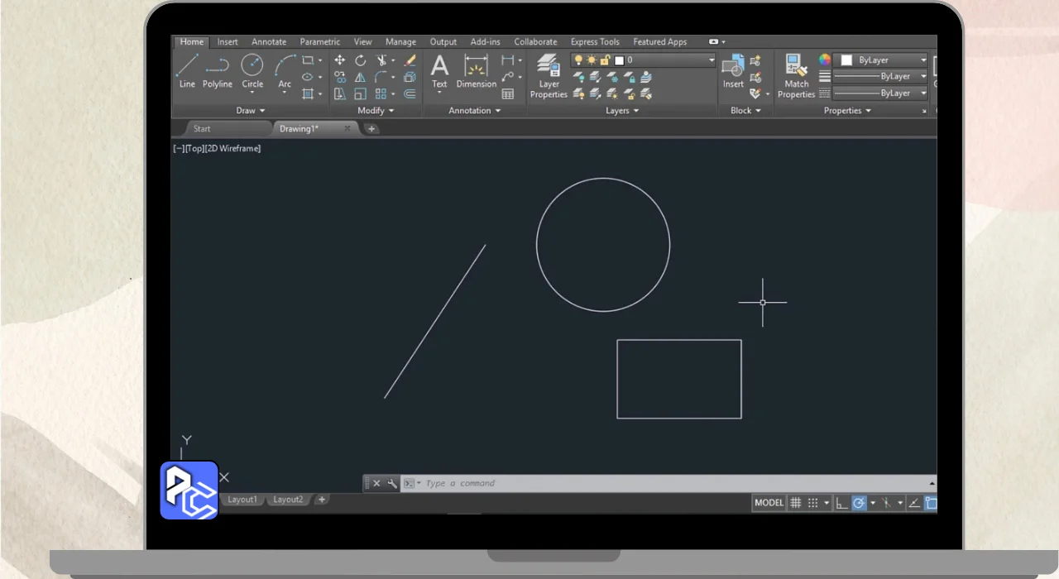Switch to the Annotate ribbon tab
The image size is (1059, 579).
[269, 42]
